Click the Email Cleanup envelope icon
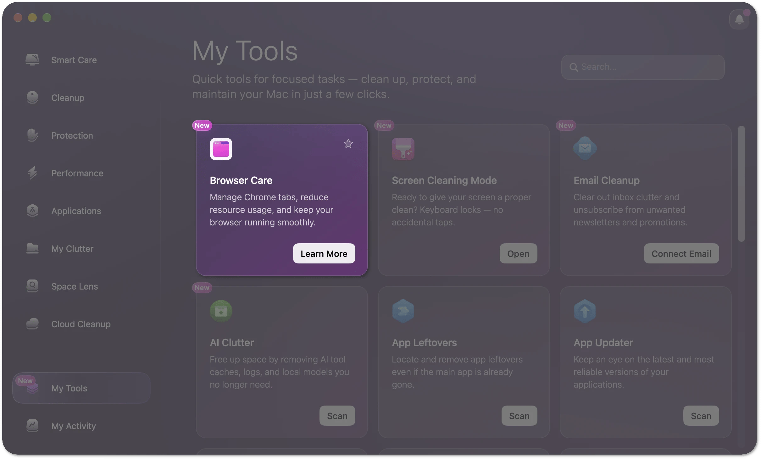This screenshot has width=761, height=459. pyautogui.click(x=585, y=148)
